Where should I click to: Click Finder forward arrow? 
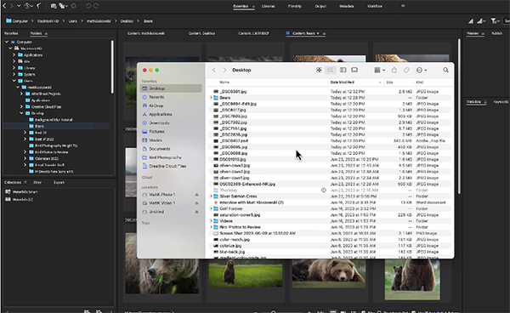pyautogui.click(x=224, y=70)
